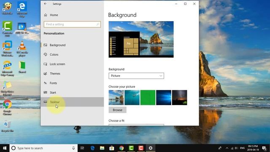Screen dimensions: 270x152
Task: Open the network icon in system tray
Action: pos(232,148)
